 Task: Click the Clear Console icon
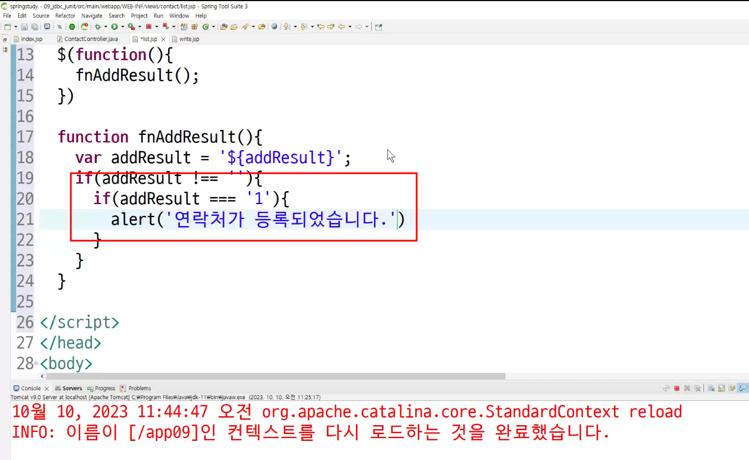[711, 388]
